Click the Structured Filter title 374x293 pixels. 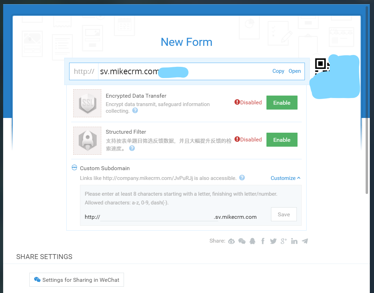pyautogui.click(x=126, y=132)
